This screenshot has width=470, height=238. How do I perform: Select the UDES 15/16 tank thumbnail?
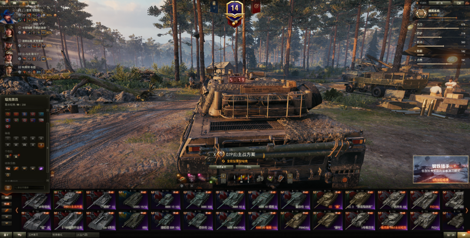point(132,200)
